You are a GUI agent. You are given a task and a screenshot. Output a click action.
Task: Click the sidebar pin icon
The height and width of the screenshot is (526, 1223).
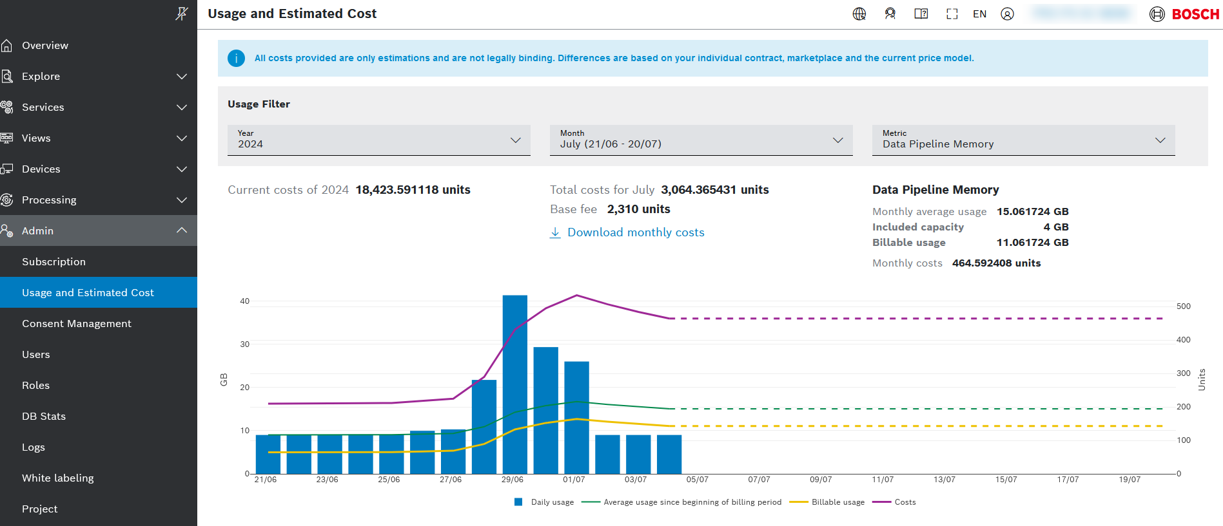pos(182,14)
